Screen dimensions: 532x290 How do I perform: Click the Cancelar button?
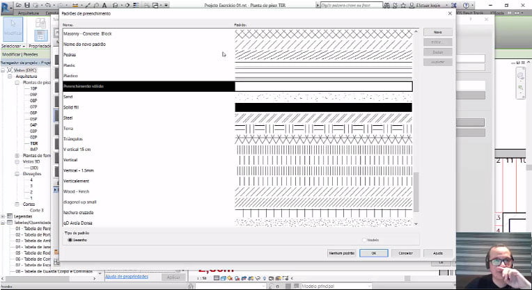coord(406,253)
